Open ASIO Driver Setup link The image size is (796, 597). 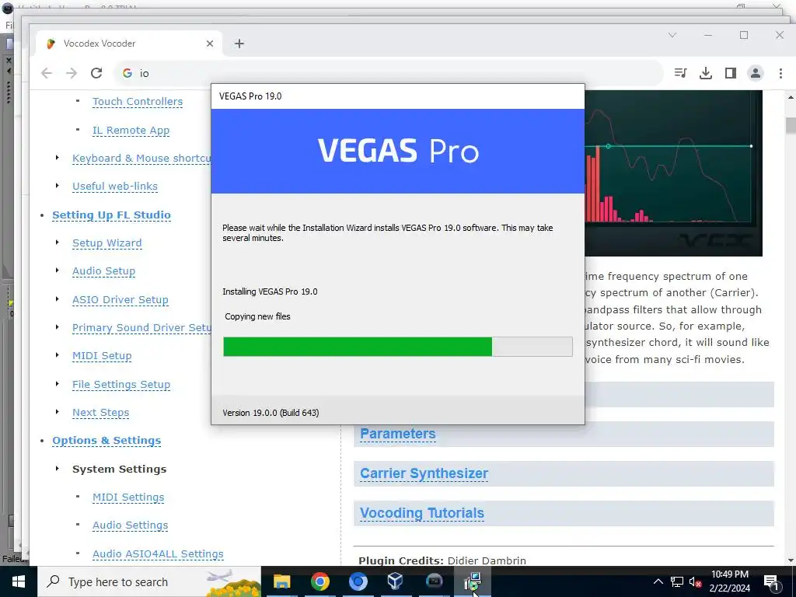click(120, 299)
